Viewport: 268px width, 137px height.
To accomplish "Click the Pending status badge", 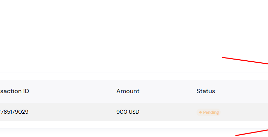I will coord(209,112).
